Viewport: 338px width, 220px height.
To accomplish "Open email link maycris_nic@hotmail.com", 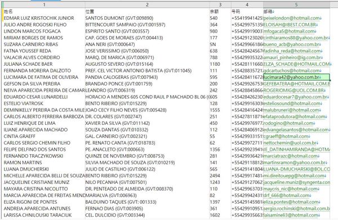I will tap(291, 189).
